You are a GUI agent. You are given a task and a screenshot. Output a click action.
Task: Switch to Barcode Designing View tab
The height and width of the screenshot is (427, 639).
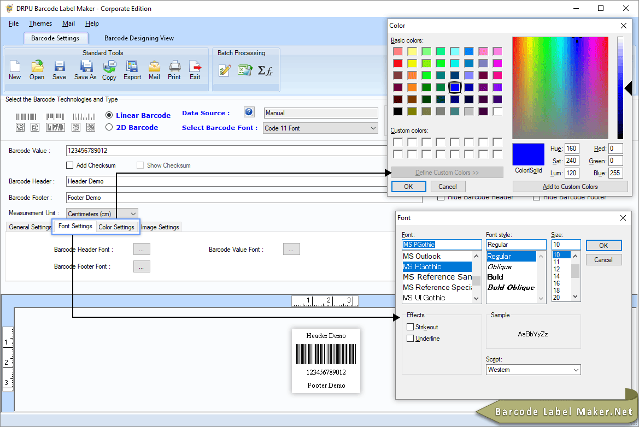tap(139, 38)
